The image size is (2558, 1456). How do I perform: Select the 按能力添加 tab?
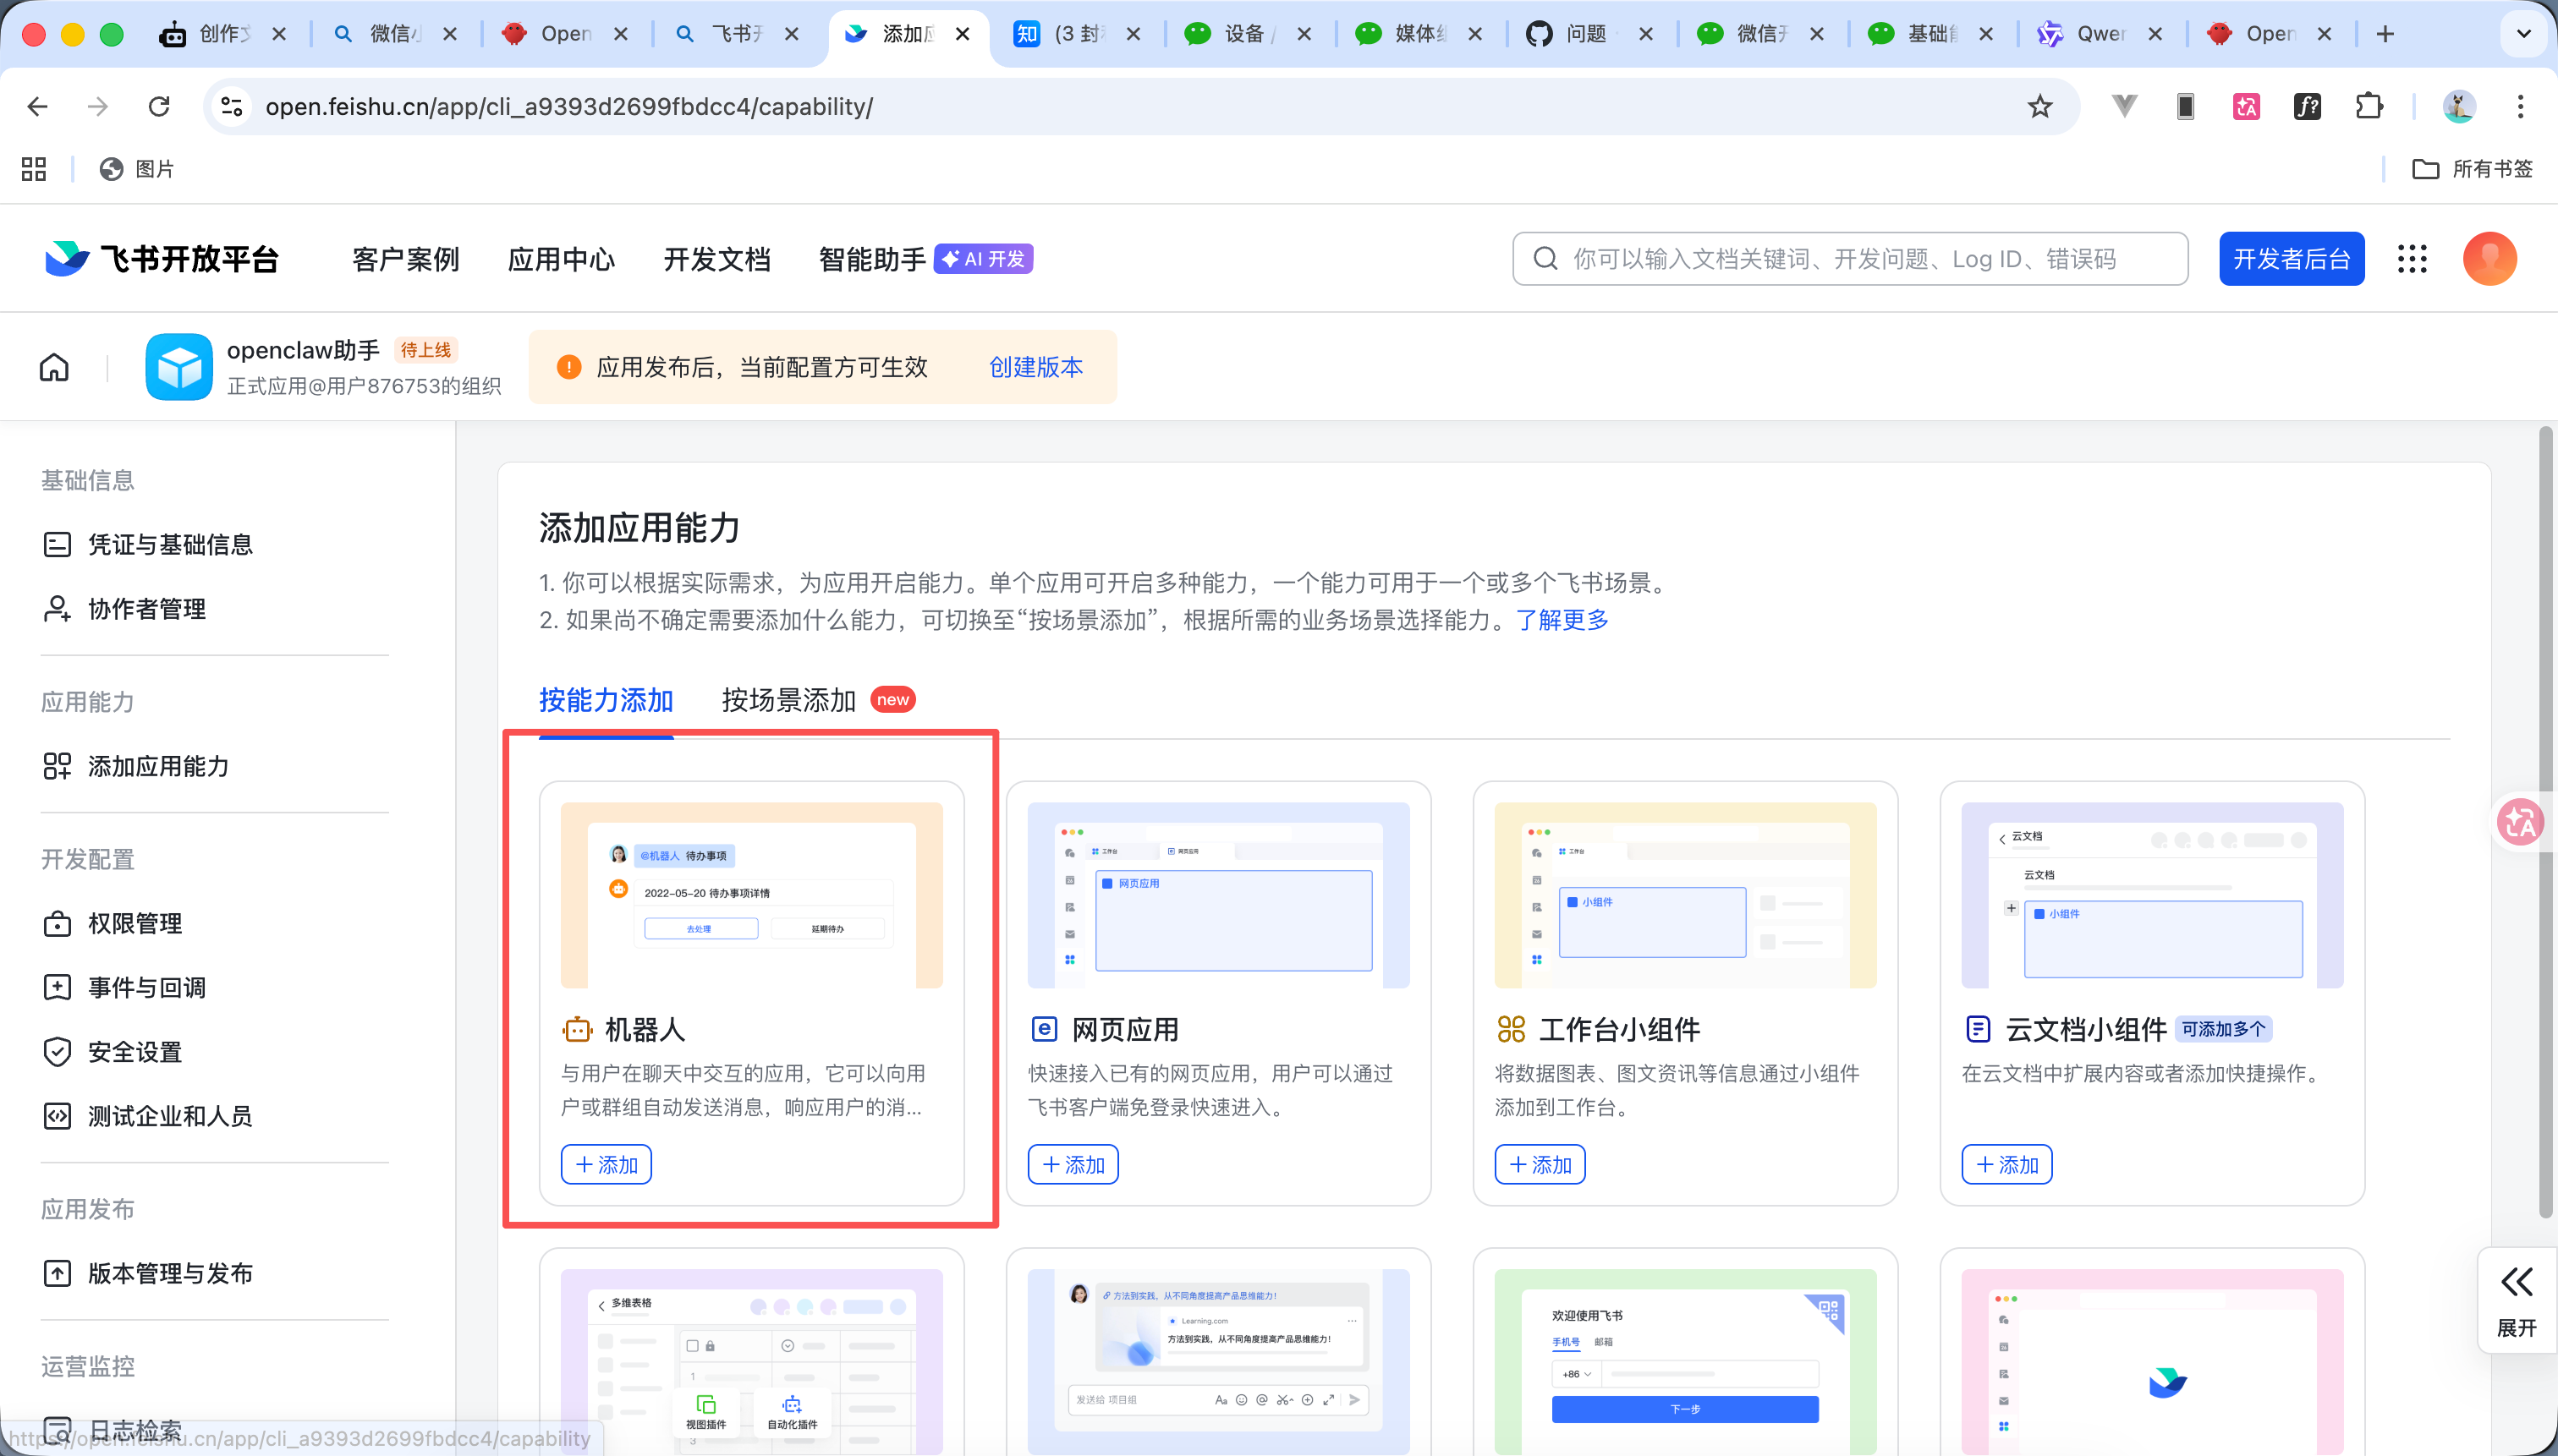point(604,700)
